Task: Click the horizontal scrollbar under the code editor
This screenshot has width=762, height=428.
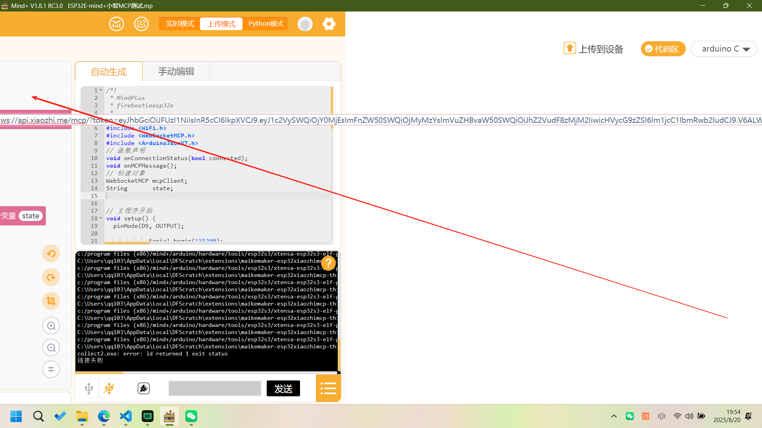Action: point(127,243)
